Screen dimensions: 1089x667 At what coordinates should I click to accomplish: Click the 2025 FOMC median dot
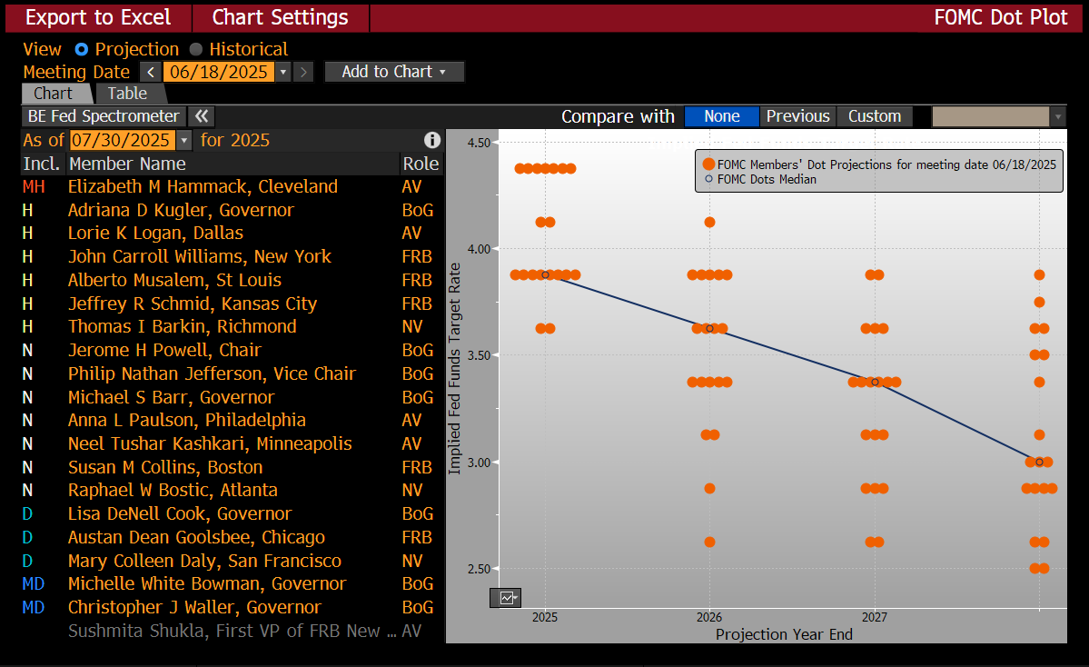coord(545,275)
